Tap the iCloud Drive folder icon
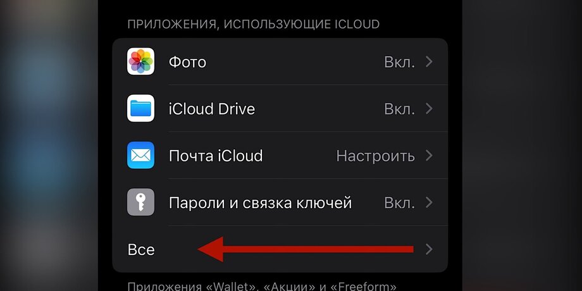The image size is (582, 291). [x=140, y=109]
